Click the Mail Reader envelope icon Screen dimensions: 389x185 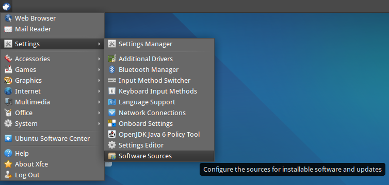(8, 29)
